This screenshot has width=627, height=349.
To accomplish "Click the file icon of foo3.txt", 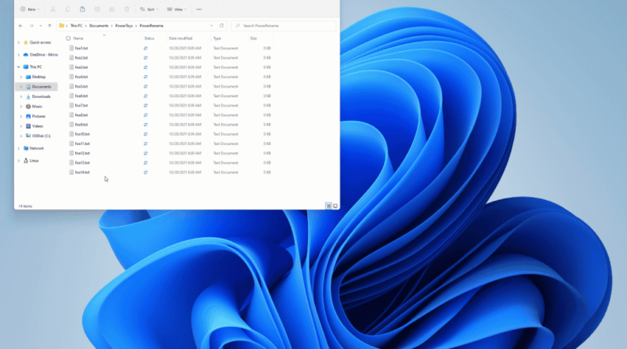I will pyautogui.click(x=71, y=67).
